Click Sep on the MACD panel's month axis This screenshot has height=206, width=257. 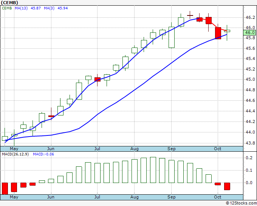[x=172, y=197]
